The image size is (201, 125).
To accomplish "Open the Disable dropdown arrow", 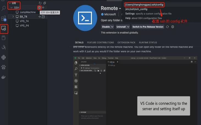I will coord(112,27).
